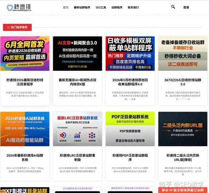Screen dimensions: 209x193
Task: Open title 3673(2265)日收秒排站群5.0
Action: 183,82
